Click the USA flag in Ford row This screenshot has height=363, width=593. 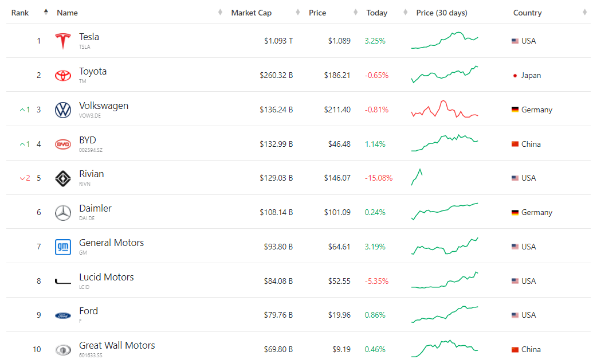(x=515, y=315)
